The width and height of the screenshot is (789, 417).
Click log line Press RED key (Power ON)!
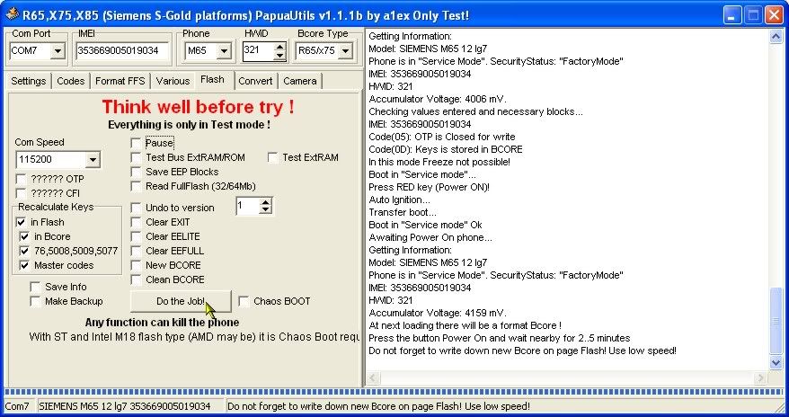tap(429, 187)
